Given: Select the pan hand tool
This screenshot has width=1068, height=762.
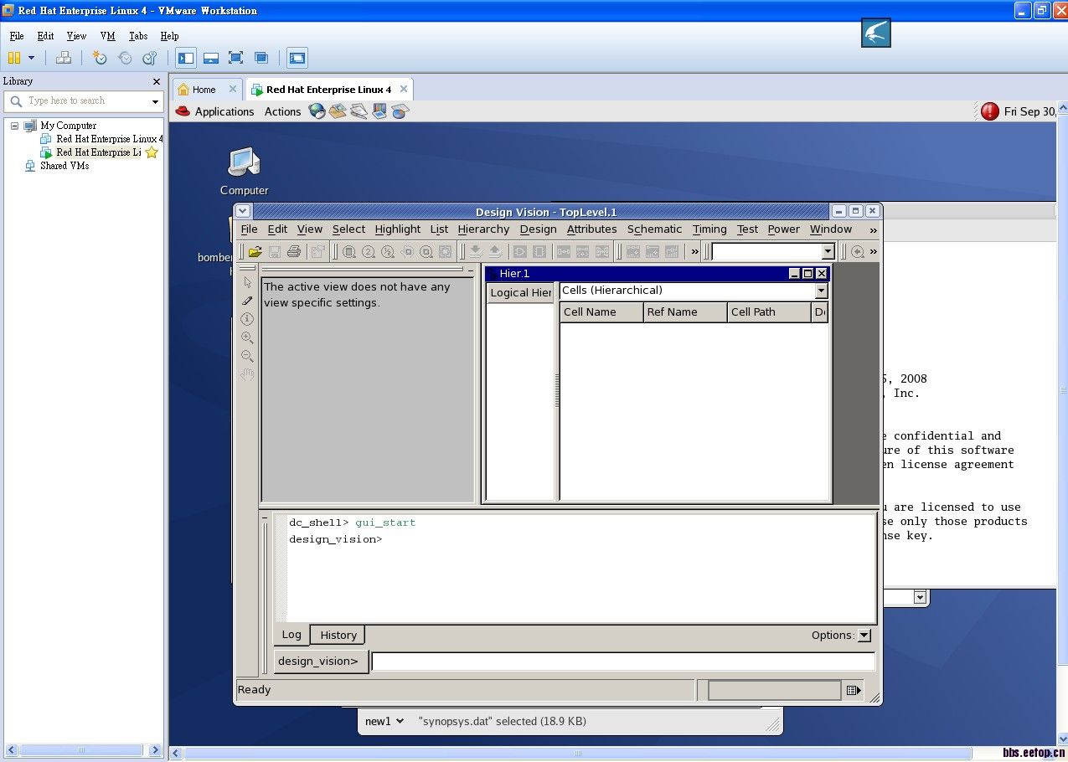Looking at the screenshot, I should click(247, 374).
